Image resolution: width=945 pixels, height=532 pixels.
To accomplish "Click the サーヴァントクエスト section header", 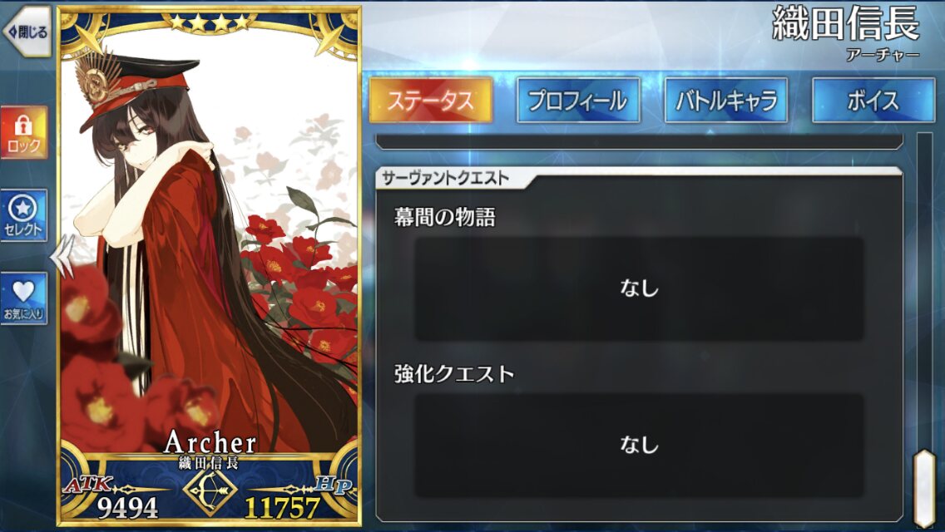I will (445, 178).
